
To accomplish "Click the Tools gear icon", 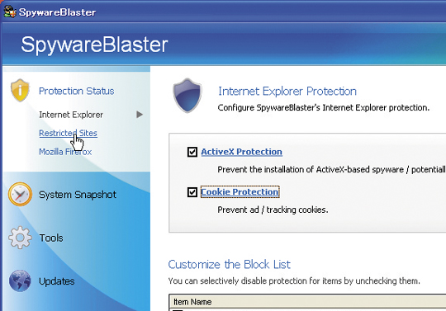I will click(20, 238).
